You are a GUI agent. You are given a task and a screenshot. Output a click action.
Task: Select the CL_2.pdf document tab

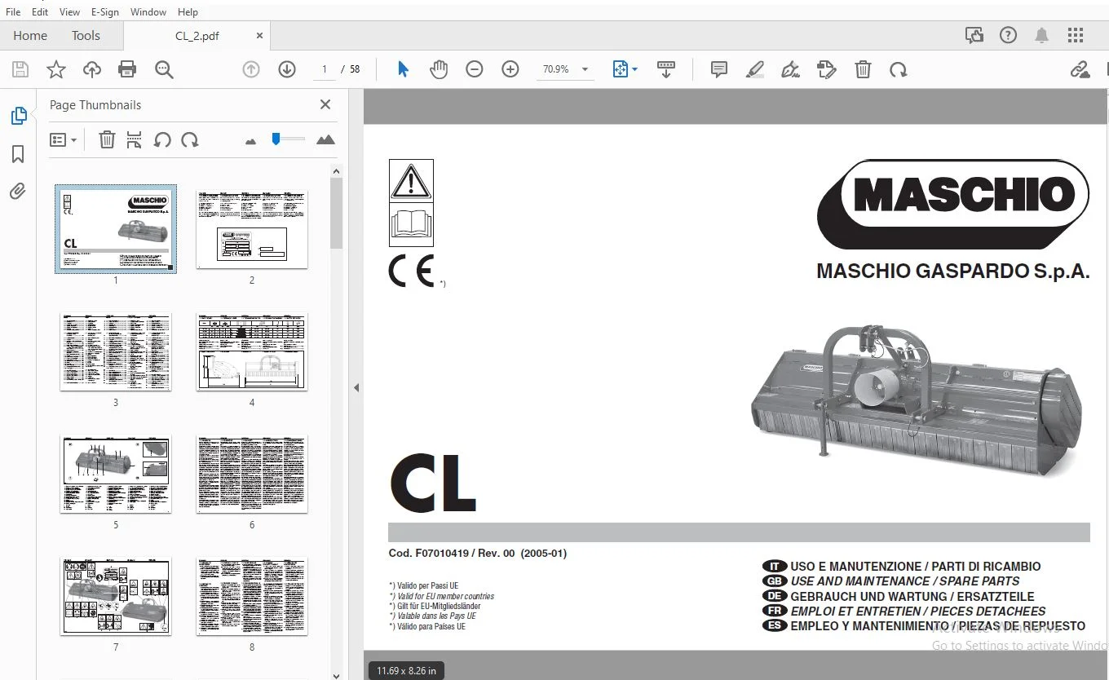click(197, 36)
